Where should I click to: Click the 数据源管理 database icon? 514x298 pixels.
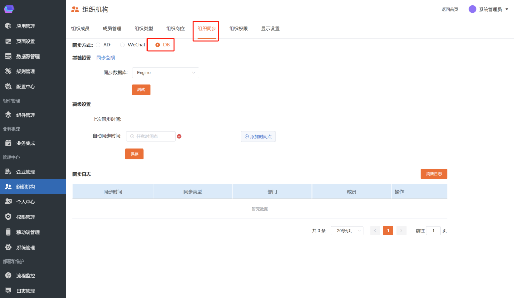pos(8,57)
